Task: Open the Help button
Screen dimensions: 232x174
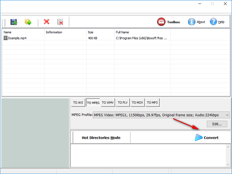Action: click(217, 22)
